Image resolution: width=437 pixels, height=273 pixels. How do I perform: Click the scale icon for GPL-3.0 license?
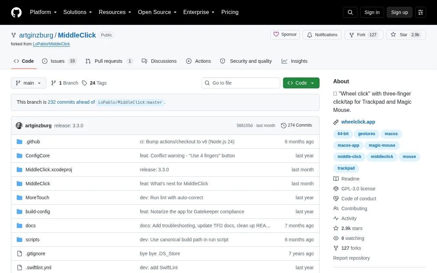[x=336, y=189]
